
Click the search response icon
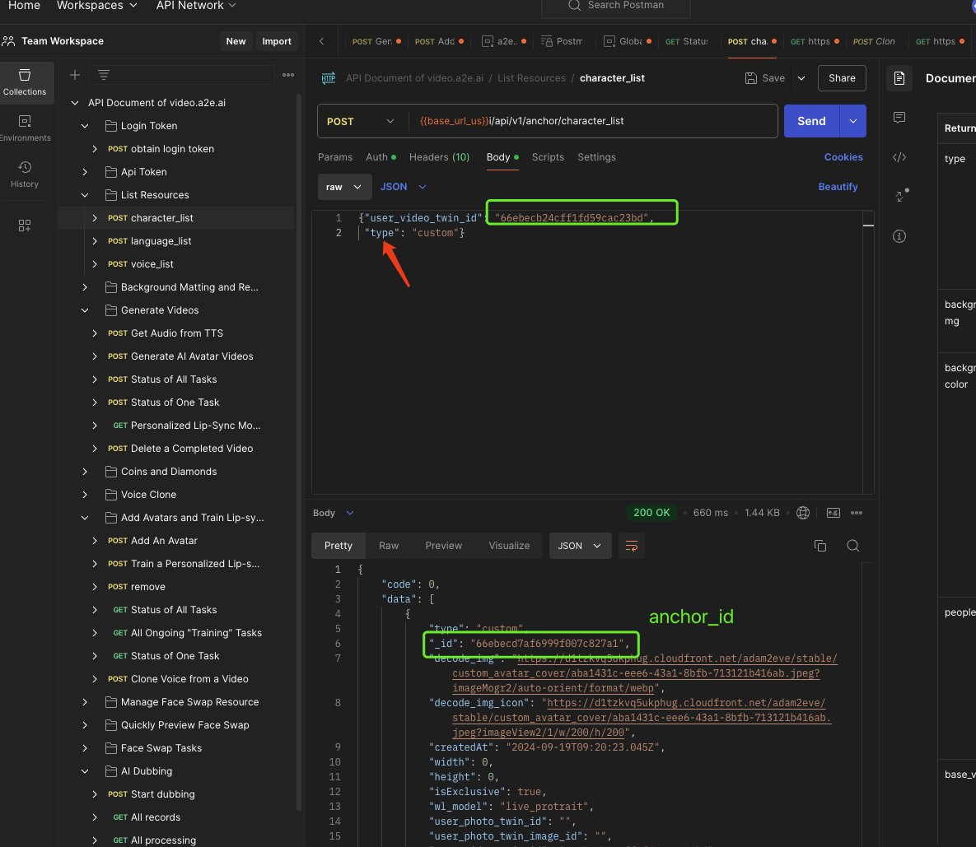coord(853,546)
